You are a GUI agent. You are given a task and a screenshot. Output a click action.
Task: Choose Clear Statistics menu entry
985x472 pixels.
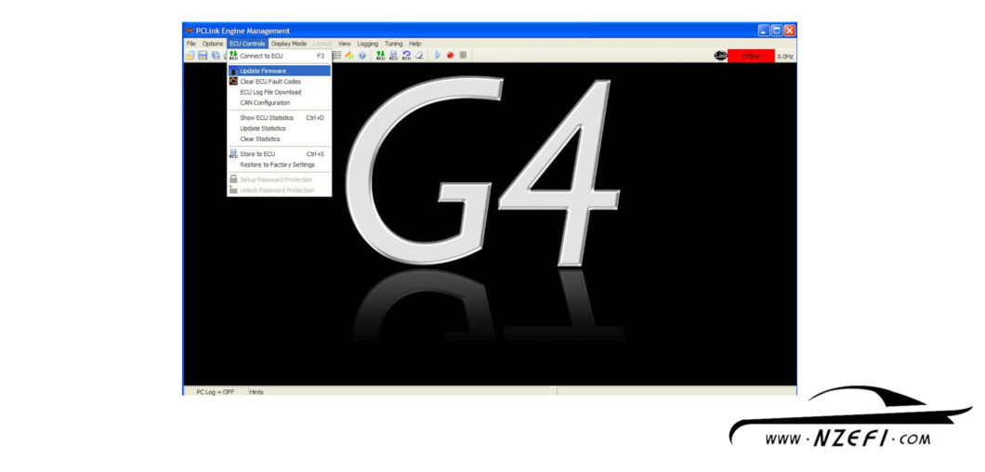point(279,138)
